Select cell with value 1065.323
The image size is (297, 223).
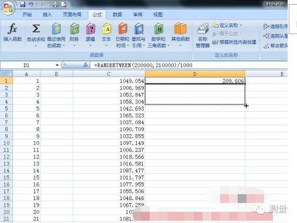coord(109,115)
